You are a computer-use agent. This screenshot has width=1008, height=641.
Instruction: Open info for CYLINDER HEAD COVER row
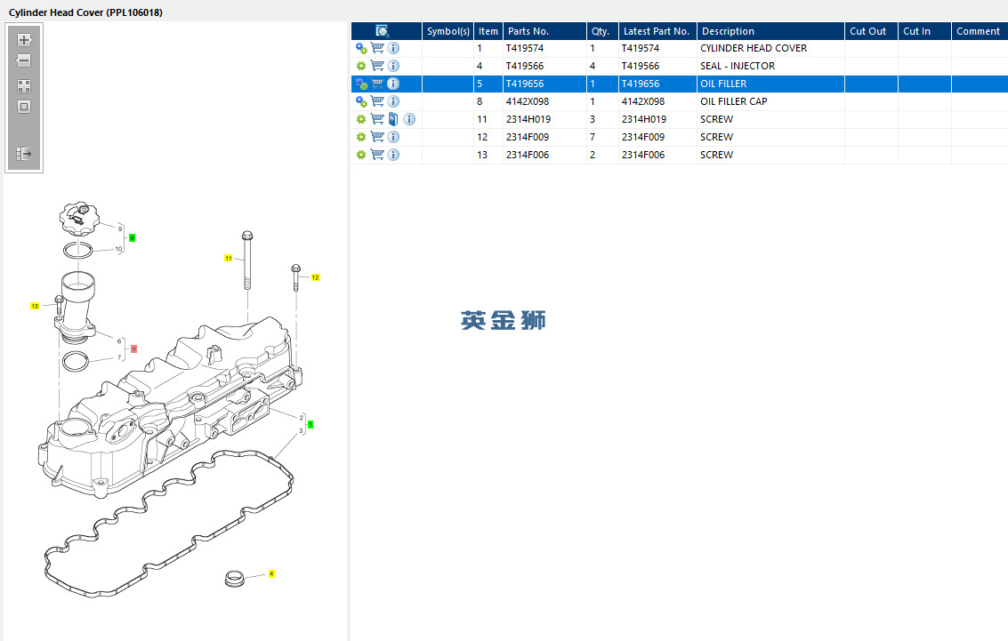393,48
